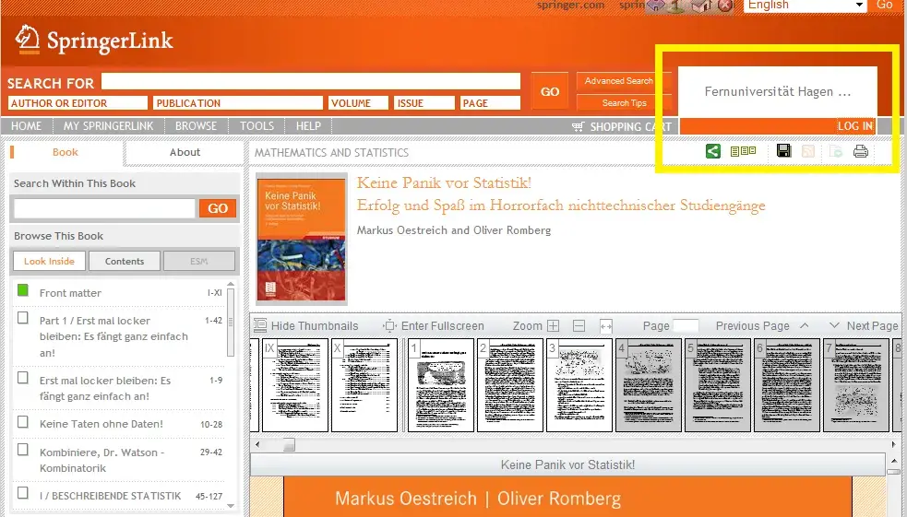Click the house icon in top overlay
Image resolution: width=907 pixels, height=517 pixels.
pos(700,6)
